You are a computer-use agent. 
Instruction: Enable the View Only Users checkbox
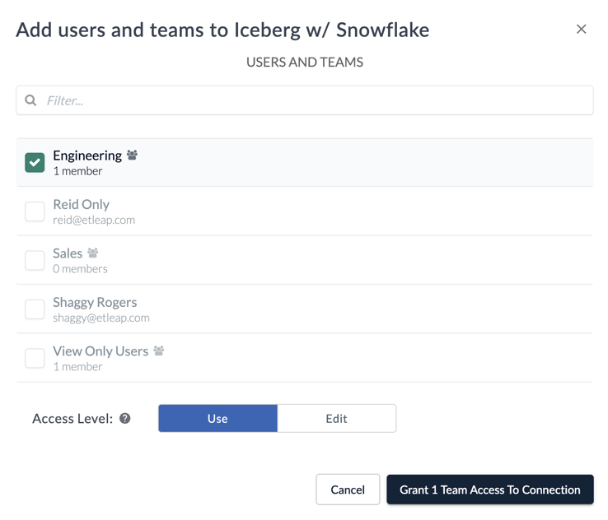(x=35, y=358)
